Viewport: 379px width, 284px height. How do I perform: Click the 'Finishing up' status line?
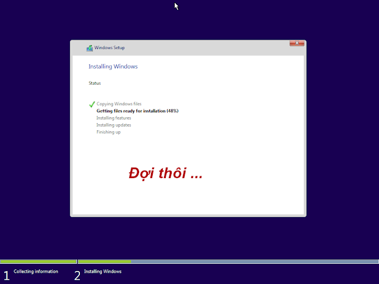[x=108, y=132]
